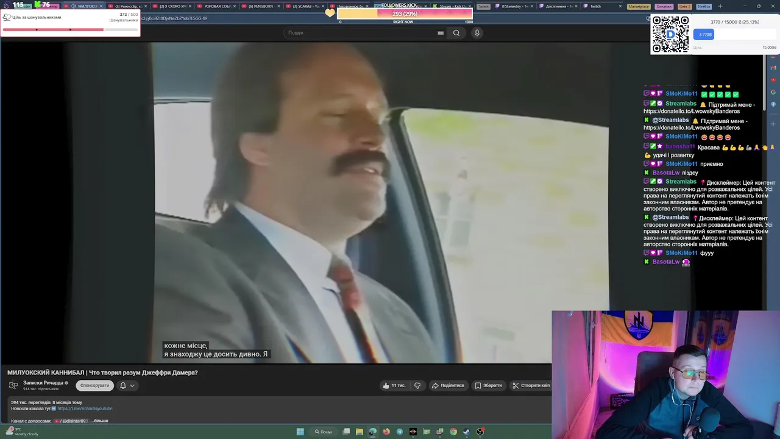Open OBS Studio from the taskbar
This screenshot has width=780, height=439.
click(x=480, y=432)
